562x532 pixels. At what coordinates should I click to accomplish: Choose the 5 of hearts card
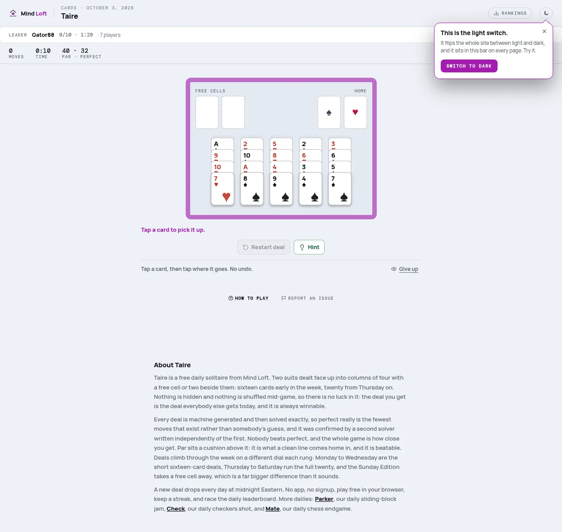[281, 143]
